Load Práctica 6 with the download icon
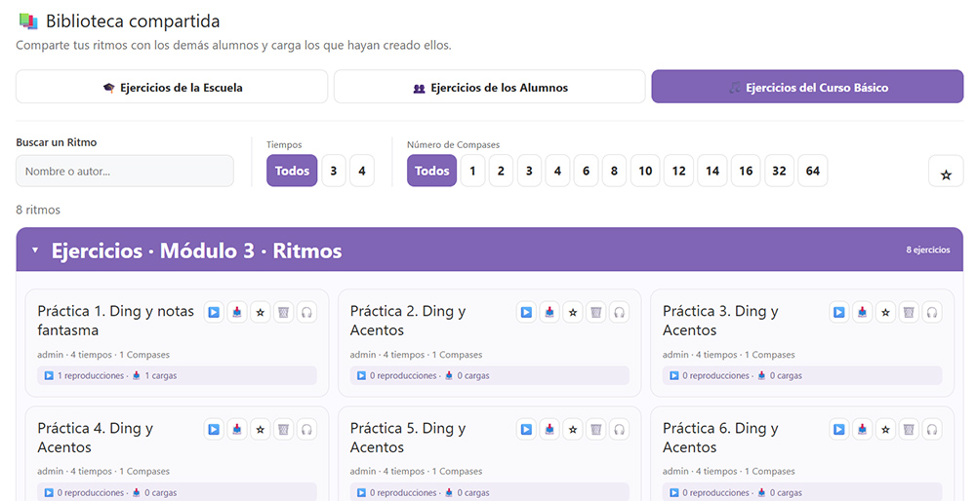The height and width of the screenshot is (501, 976). coord(862,429)
